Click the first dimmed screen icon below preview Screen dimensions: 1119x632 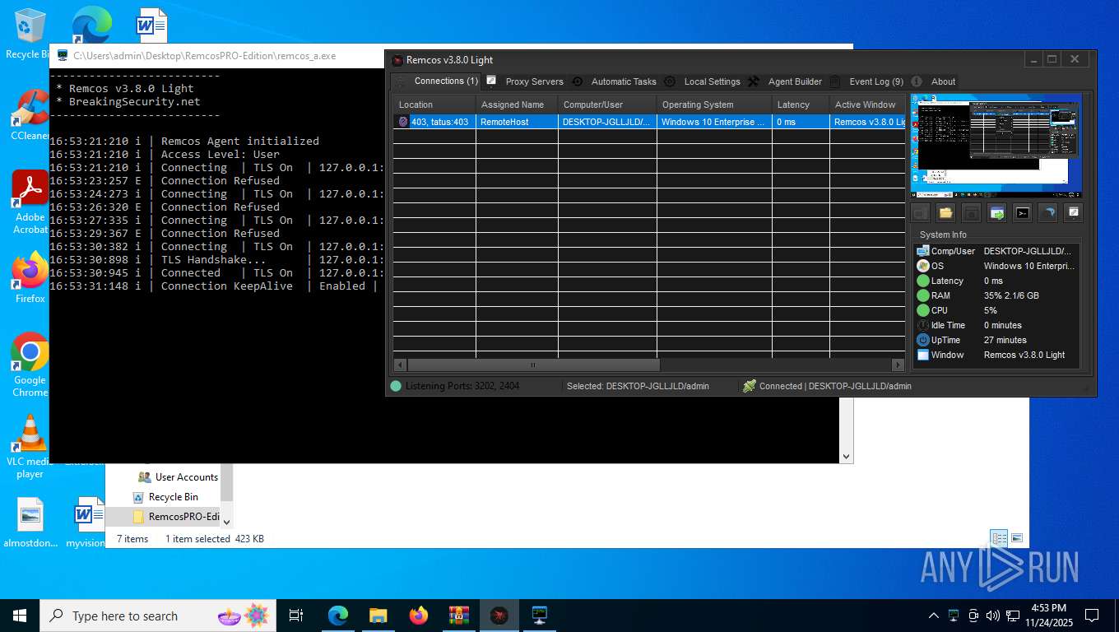(x=920, y=213)
